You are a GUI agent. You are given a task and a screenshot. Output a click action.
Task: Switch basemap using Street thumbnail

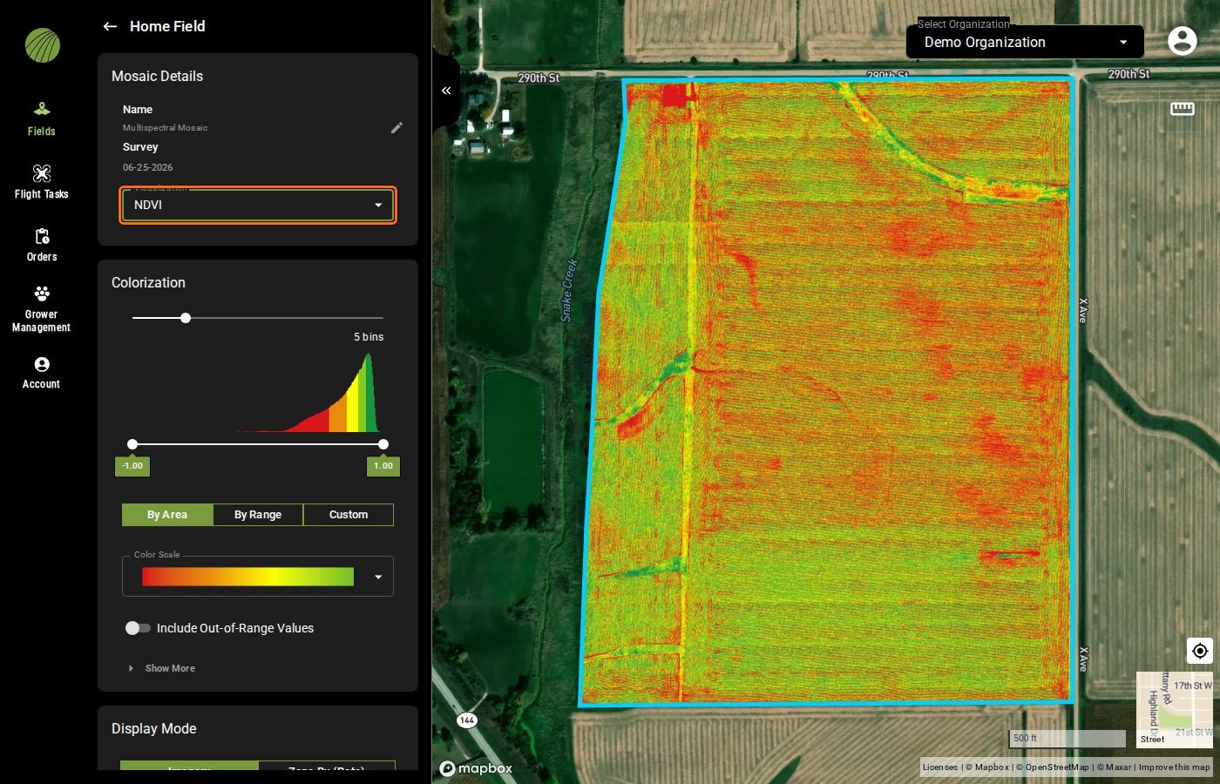coord(1174,709)
